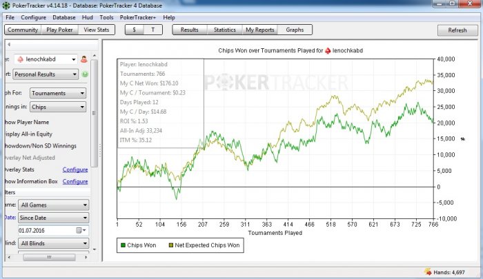Click the player profile icon beside lenochkabd

tap(83, 59)
